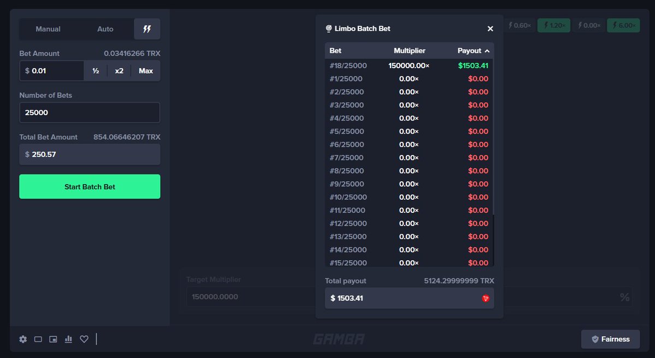This screenshot has width=655, height=358.
Task: Select bet row #7/25000
Action: [409, 158]
